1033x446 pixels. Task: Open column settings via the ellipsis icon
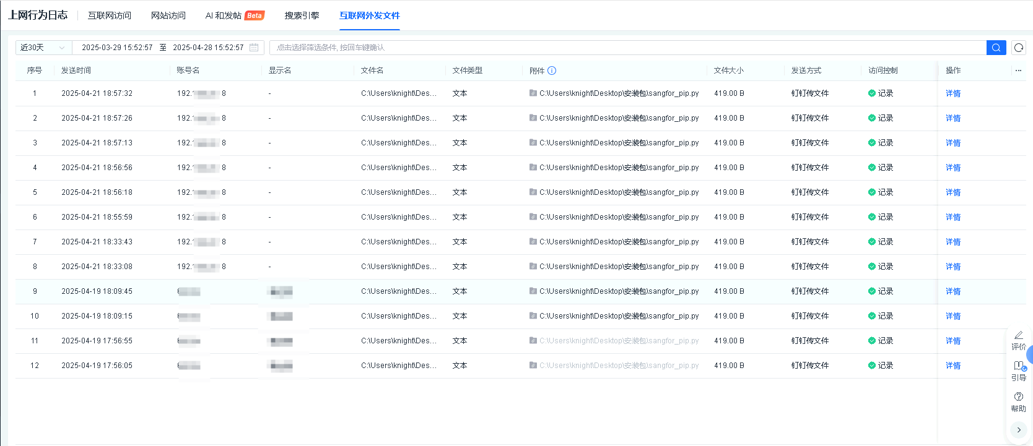(1018, 71)
